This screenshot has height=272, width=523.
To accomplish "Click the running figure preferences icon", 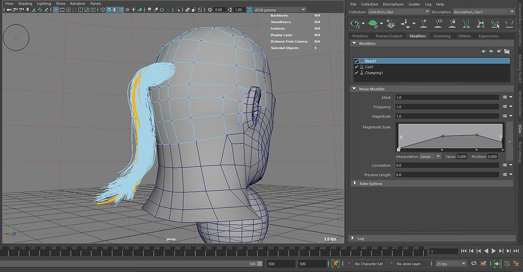I will (515, 264).
